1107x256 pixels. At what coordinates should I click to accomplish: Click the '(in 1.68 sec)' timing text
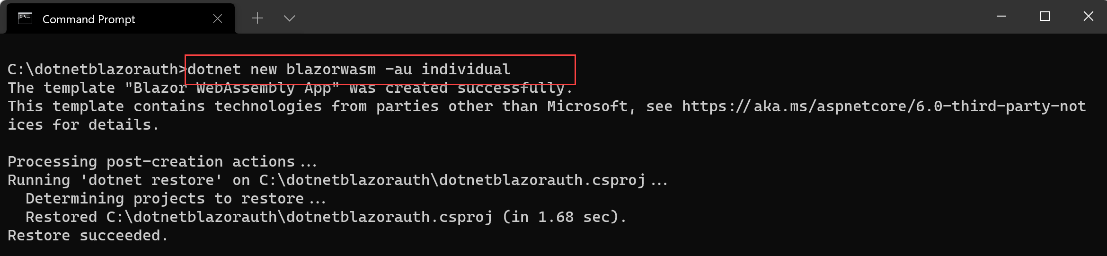[x=564, y=217]
